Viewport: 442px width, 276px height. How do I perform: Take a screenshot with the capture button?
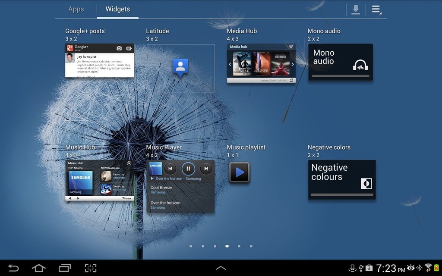91,268
